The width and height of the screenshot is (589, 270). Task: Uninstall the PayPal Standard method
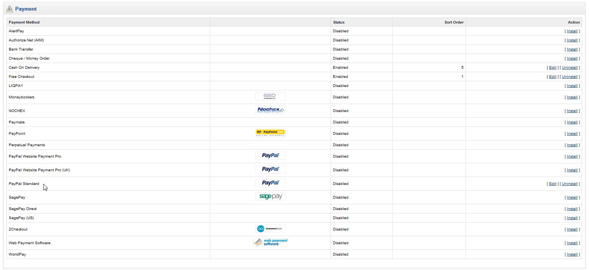pyautogui.click(x=570, y=184)
